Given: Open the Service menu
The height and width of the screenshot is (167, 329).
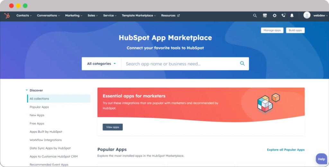Looking at the screenshot, I should (110, 15).
